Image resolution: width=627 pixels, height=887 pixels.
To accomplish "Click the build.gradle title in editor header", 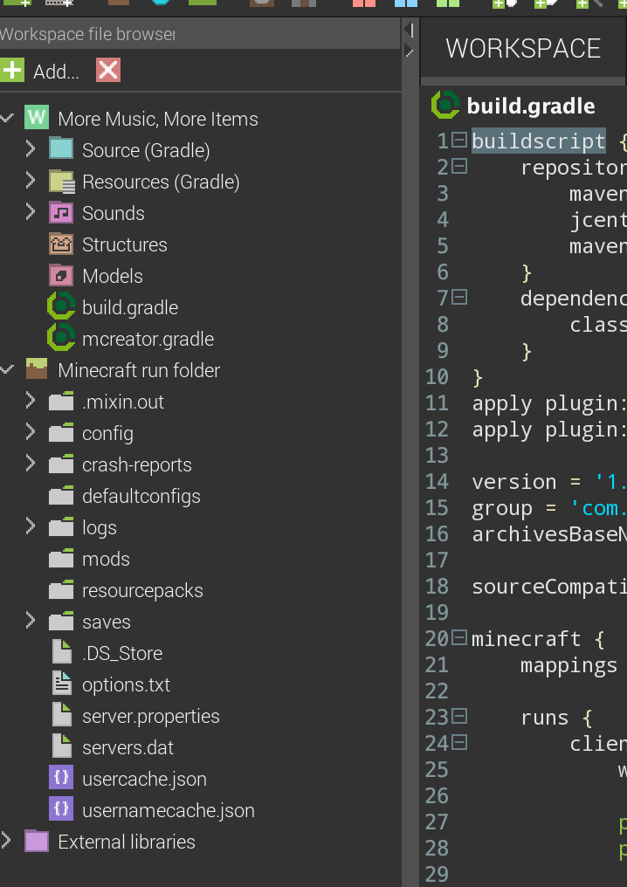I will click(x=531, y=106).
